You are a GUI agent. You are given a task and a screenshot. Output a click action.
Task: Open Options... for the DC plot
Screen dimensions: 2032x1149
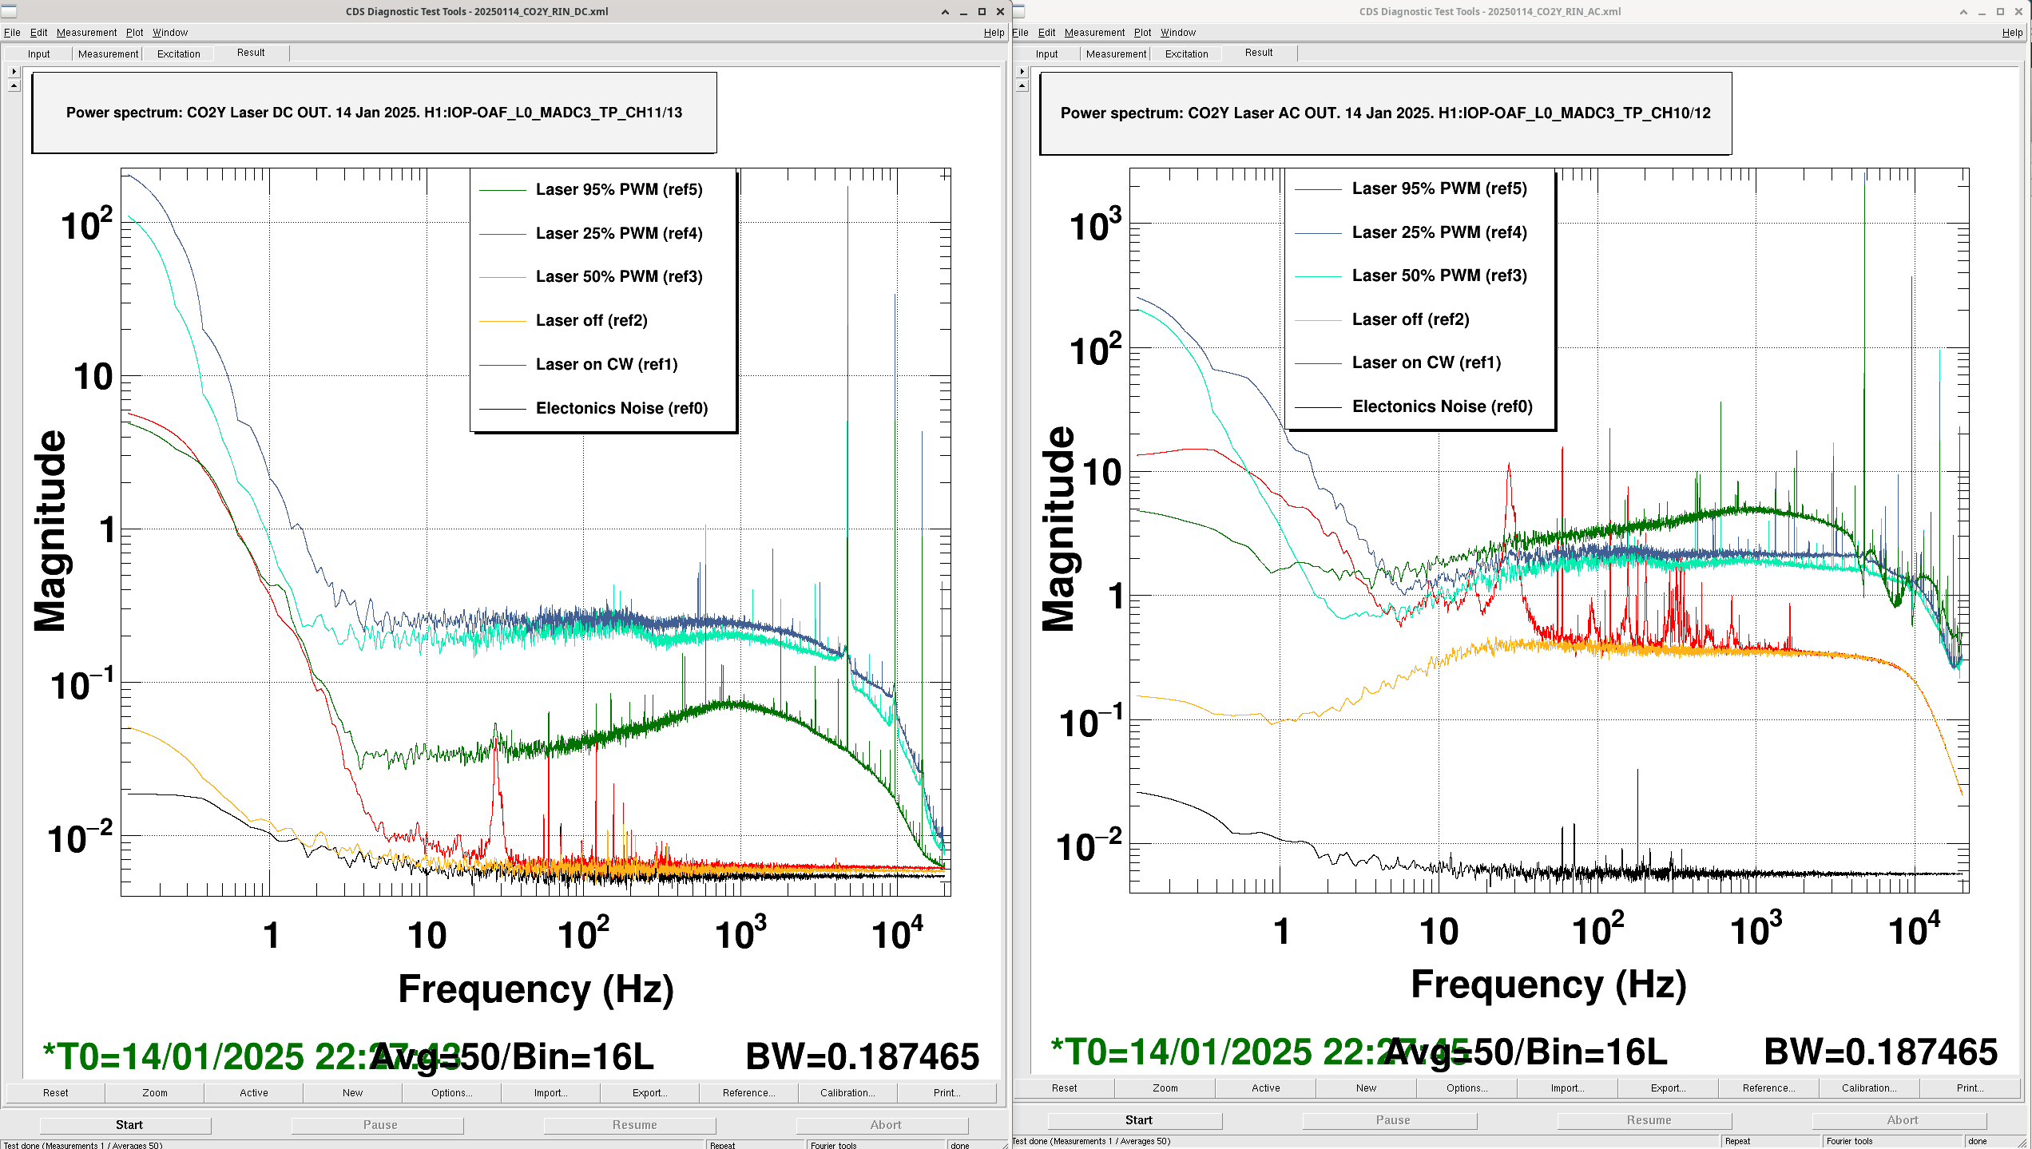pos(452,1093)
